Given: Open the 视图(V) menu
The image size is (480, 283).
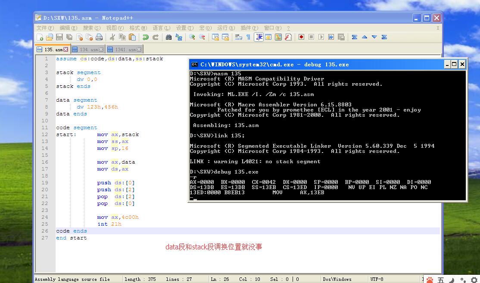Looking at the screenshot, I should tap(115, 28).
